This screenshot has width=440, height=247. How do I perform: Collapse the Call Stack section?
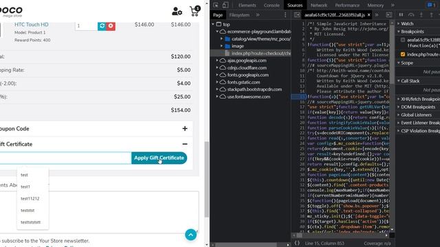tap(399, 81)
